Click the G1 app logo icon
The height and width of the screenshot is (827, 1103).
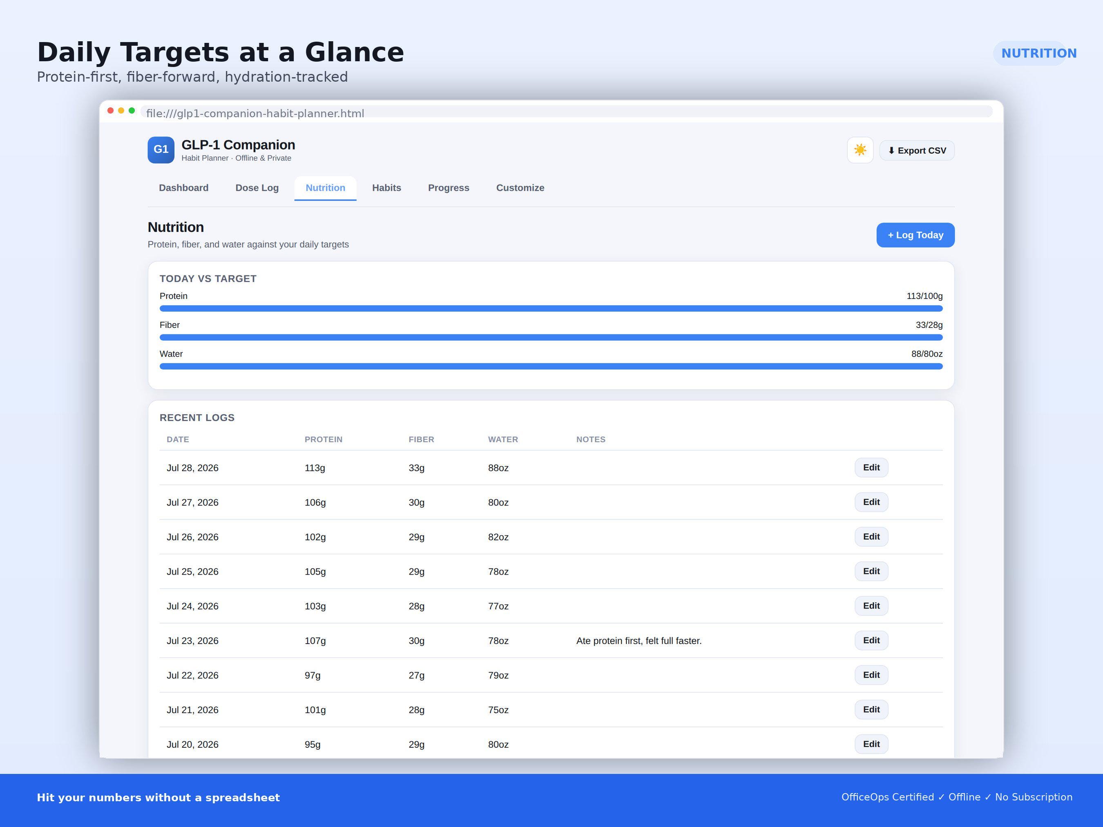tap(161, 150)
